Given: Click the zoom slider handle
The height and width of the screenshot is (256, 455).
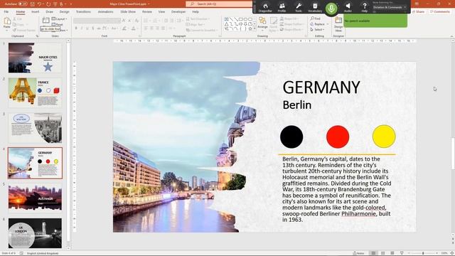Looking at the screenshot, I should pyautogui.click(x=423, y=253).
